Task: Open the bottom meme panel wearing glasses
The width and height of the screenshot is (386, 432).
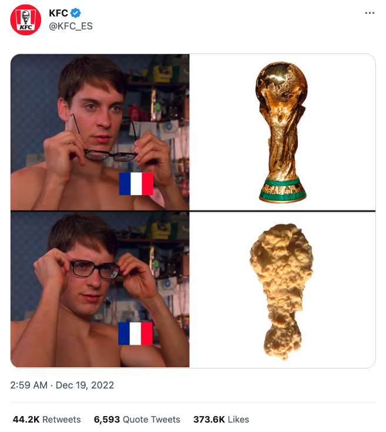Action: [x=100, y=289]
